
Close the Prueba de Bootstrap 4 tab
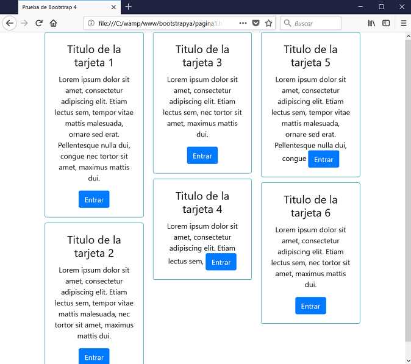[x=113, y=7]
